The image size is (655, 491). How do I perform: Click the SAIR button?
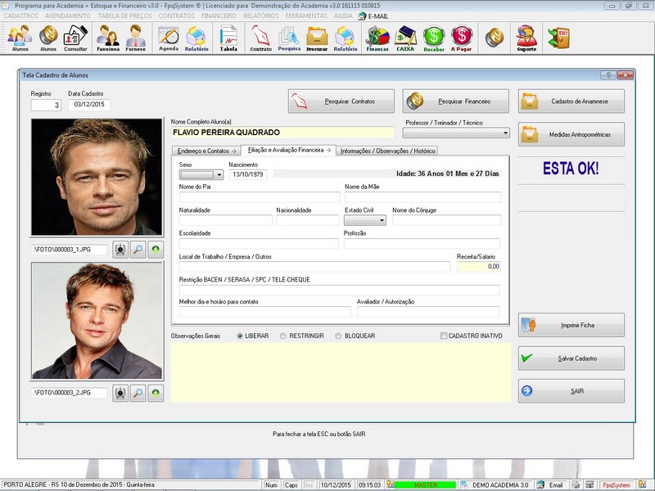point(571,391)
